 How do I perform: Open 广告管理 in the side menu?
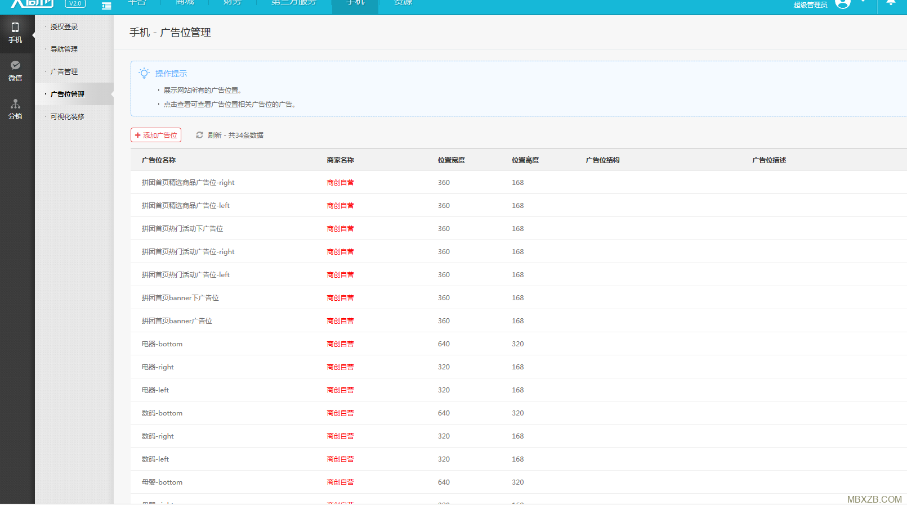pyautogui.click(x=64, y=71)
